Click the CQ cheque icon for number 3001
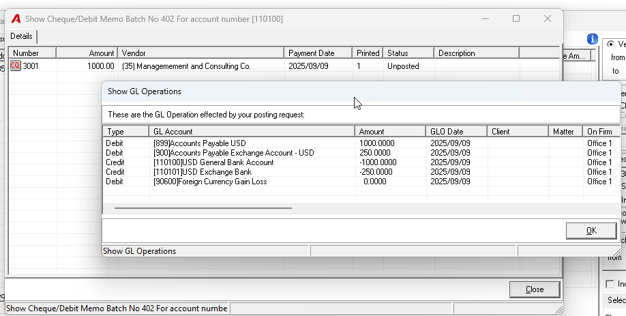Screen dimensions: 626x316 pyautogui.click(x=15, y=66)
